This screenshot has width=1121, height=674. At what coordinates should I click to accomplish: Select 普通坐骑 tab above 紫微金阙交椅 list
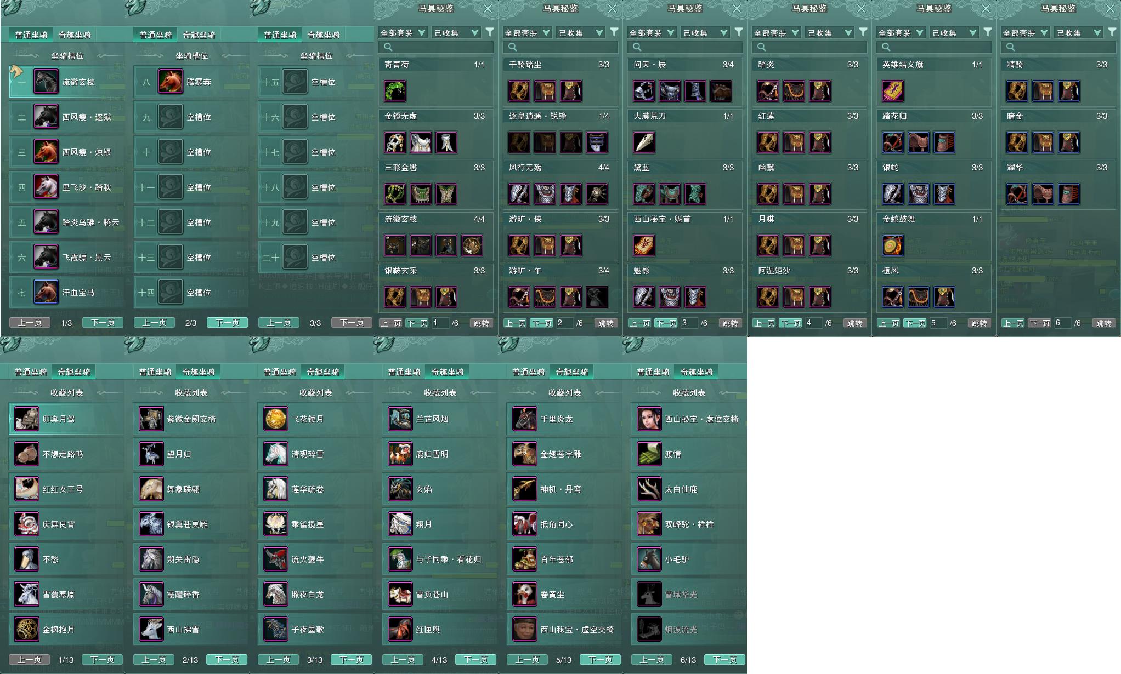tap(155, 372)
